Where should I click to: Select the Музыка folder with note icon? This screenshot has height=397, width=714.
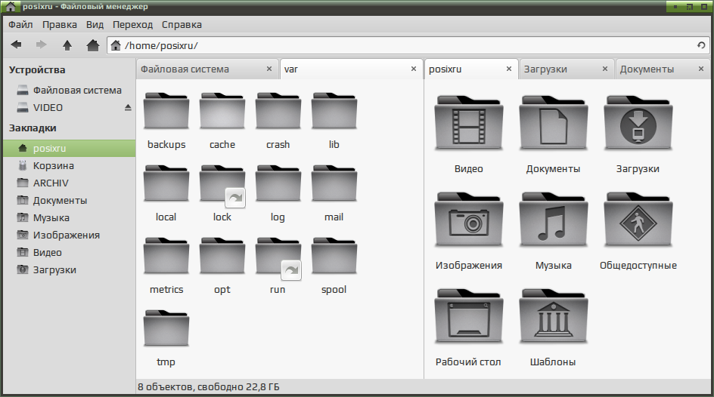point(553,220)
